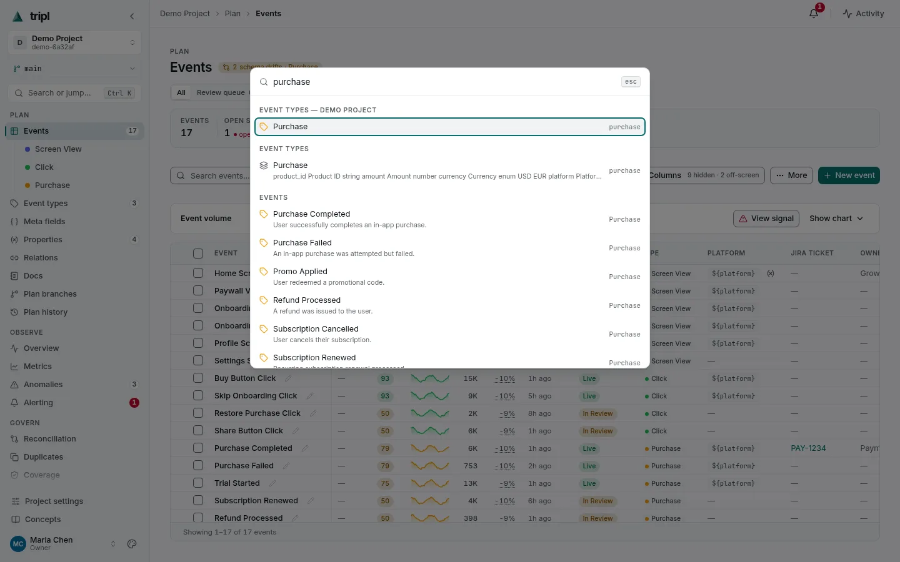
Task: Click the theme palette icon
Action: pos(132,544)
